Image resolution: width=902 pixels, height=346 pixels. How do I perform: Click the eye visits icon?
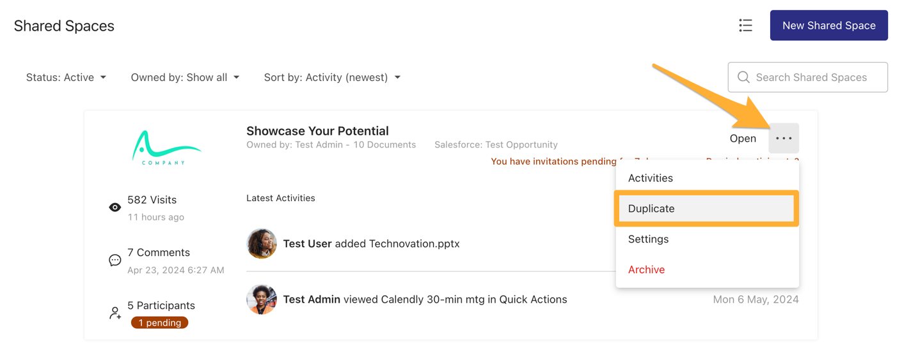coord(115,207)
